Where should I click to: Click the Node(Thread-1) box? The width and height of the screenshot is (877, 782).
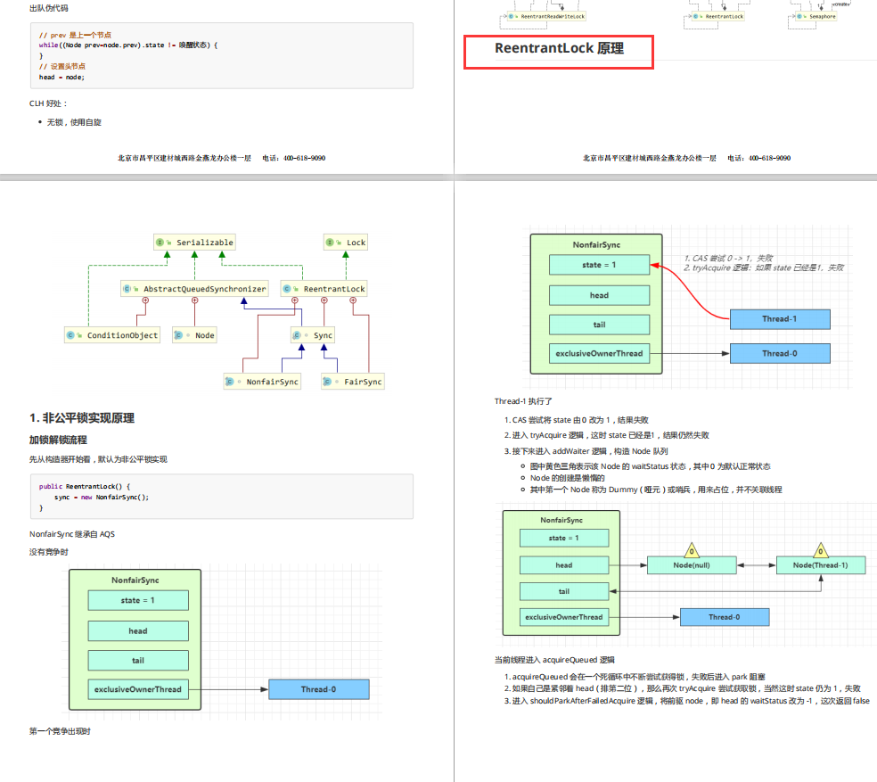[821, 565]
